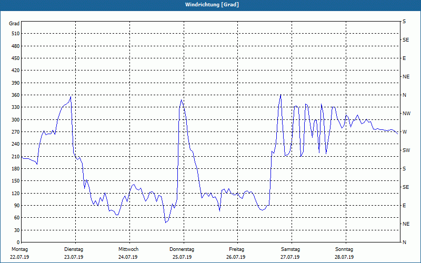Click the Sonntag day label
The width and height of the screenshot is (421, 263).
344,249
